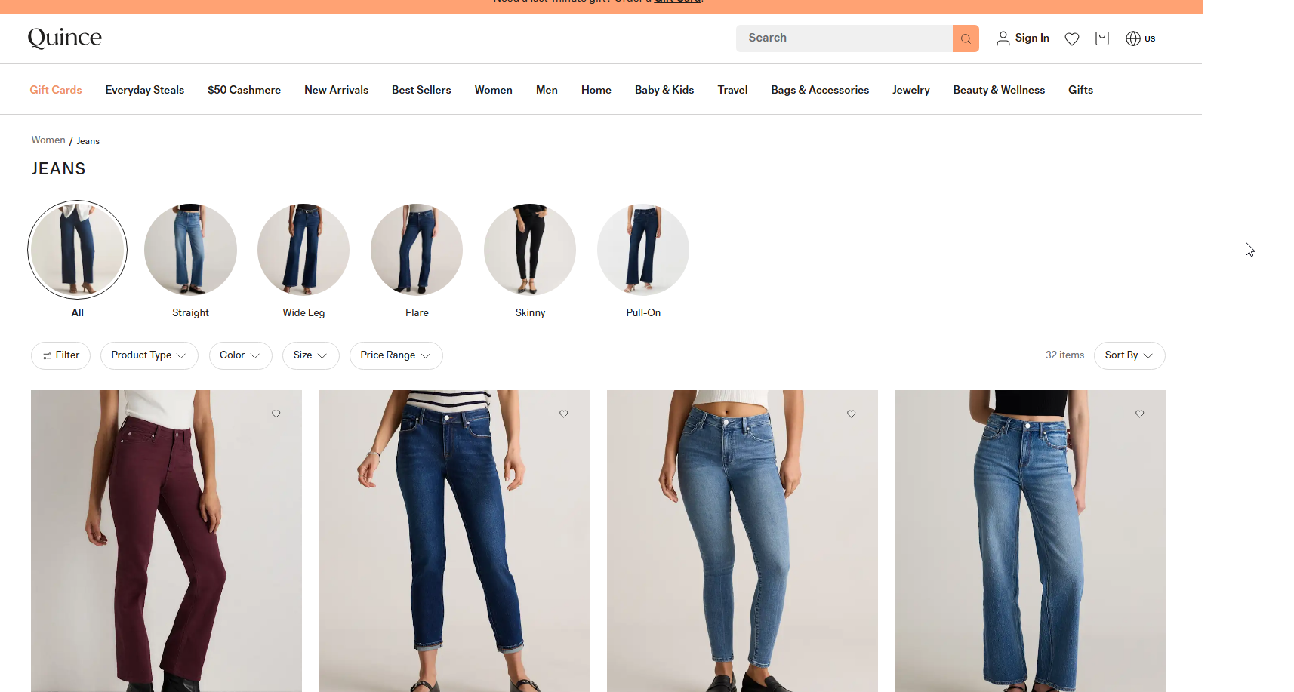Select the Skinny jeans category
The image size is (1294, 692).
click(530, 250)
